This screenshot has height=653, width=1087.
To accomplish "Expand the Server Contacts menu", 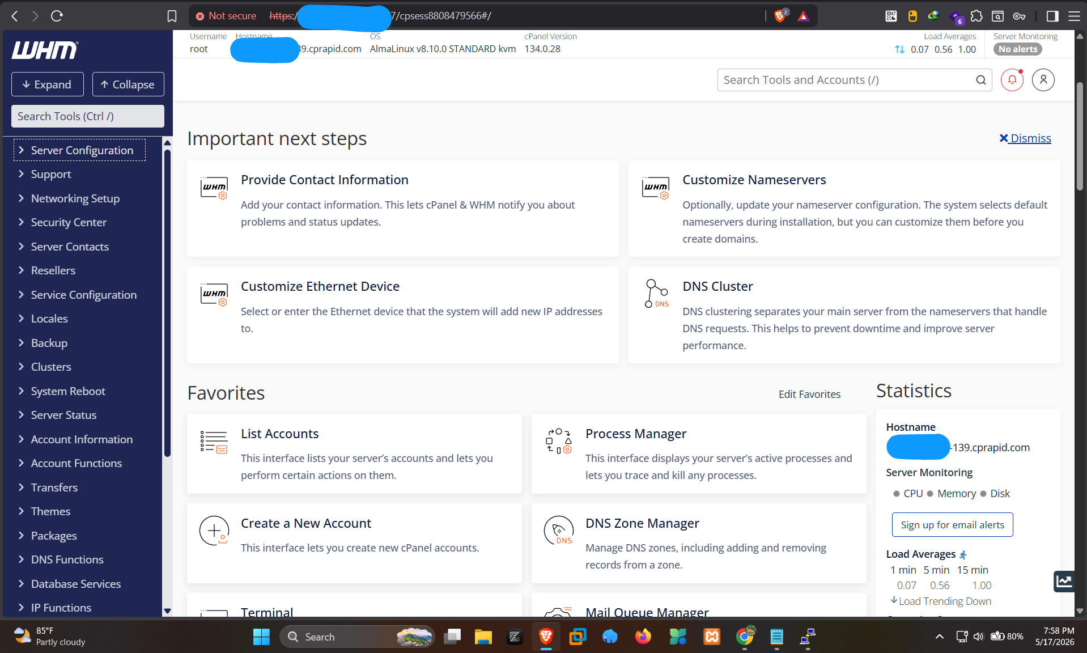I will (x=70, y=247).
